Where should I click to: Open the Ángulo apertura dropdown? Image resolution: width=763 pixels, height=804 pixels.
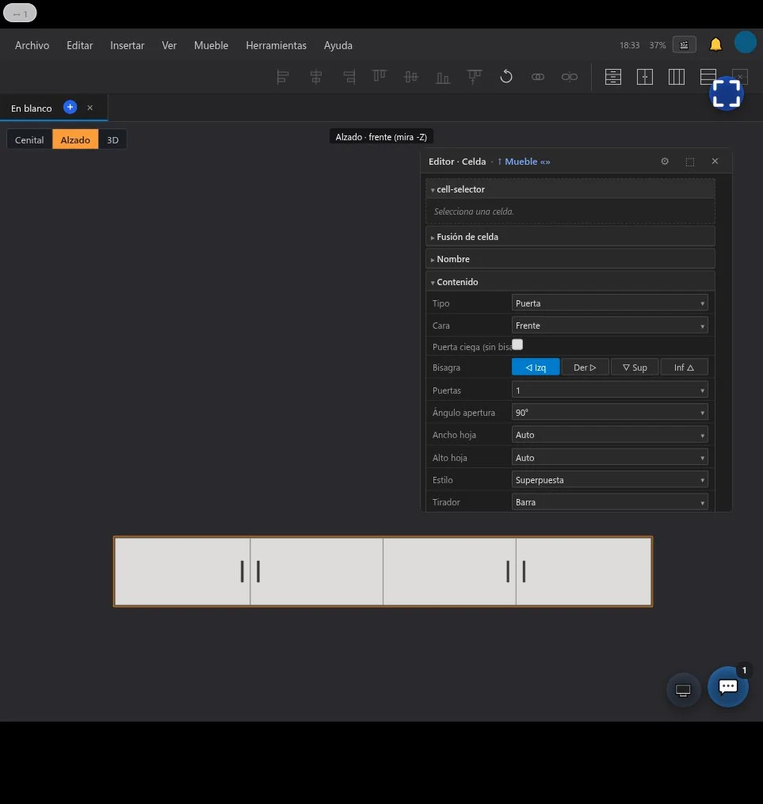click(x=609, y=412)
